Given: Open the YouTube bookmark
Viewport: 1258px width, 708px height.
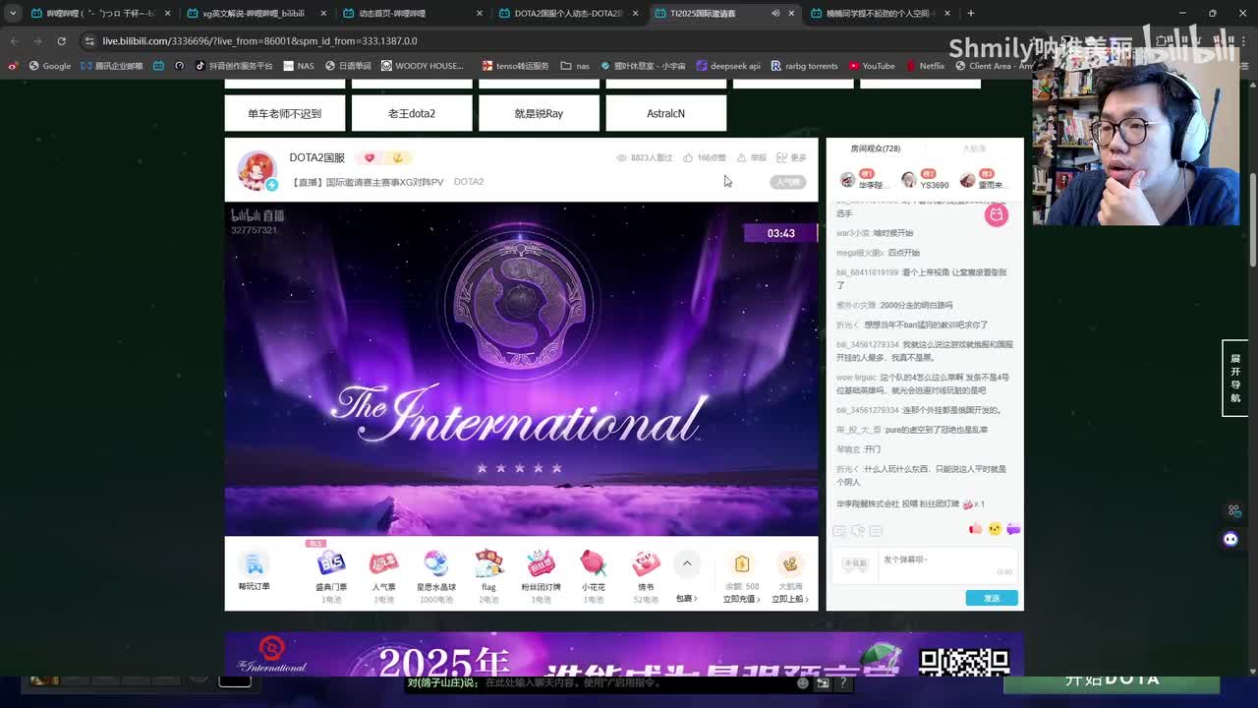Looking at the screenshot, I should (x=872, y=66).
